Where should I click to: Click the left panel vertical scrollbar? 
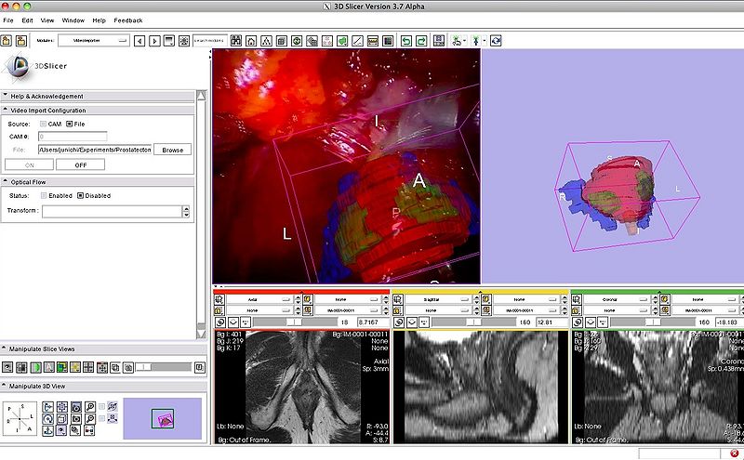pyautogui.click(x=201, y=215)
